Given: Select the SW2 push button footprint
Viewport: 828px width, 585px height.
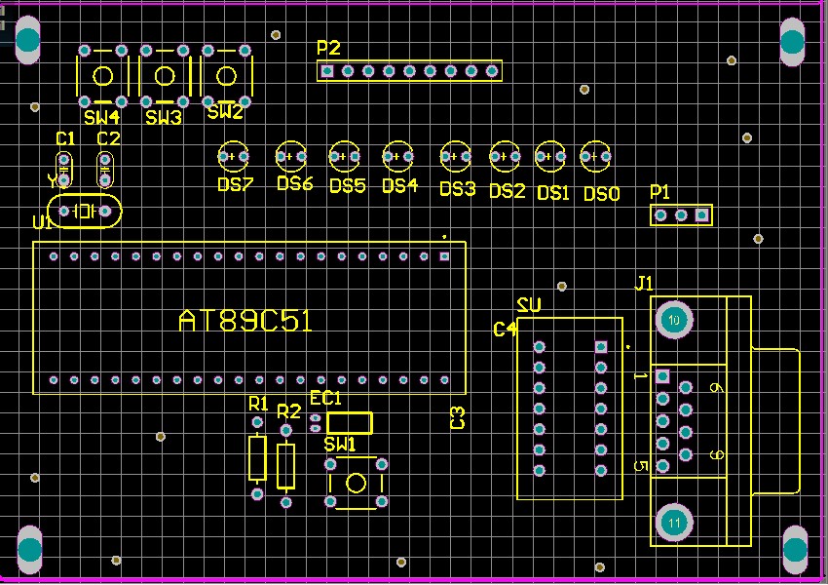Looking at the screenshot, I should [227, 76].
